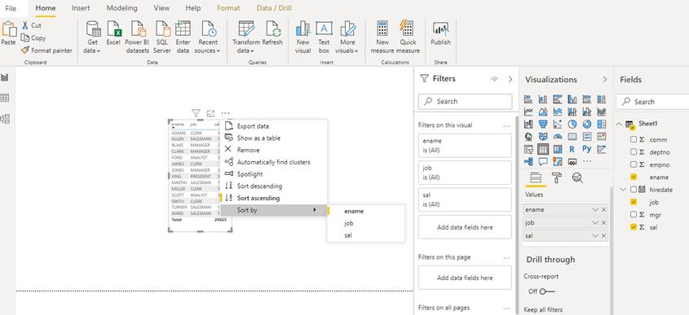Viewport: 689px width, 315px height.
Task: Toggle Filters pane visibility eye icon
Action: (x=494, y=80)
